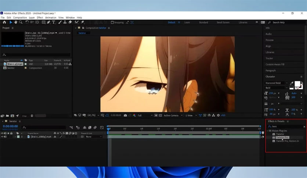
Task: Expand layer 1 properties with twirl arrow
Action: (x=15, y=137)
